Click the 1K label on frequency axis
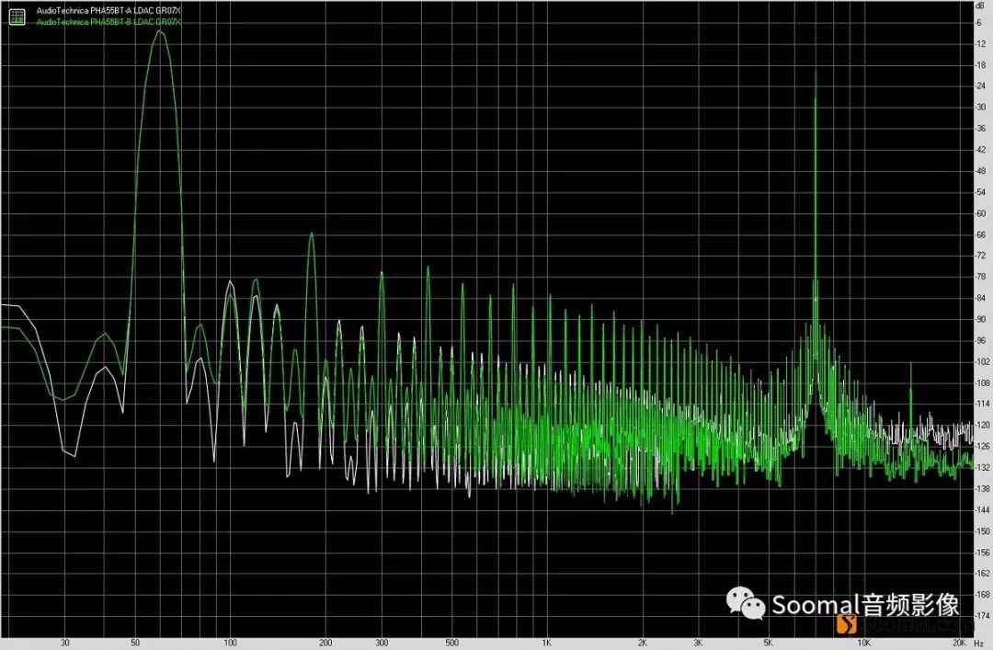Screen dimensions: 993x650 pyautogui.click(x=546, y=643)
